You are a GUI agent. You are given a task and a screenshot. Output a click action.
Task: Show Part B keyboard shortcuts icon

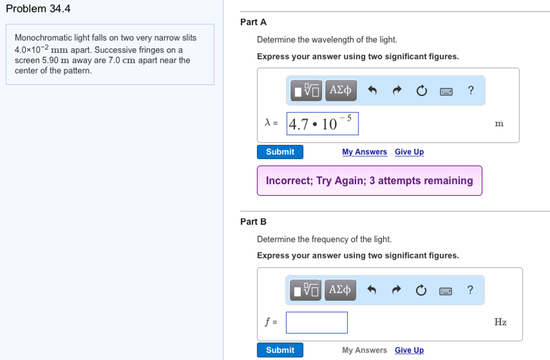[445, 291]
